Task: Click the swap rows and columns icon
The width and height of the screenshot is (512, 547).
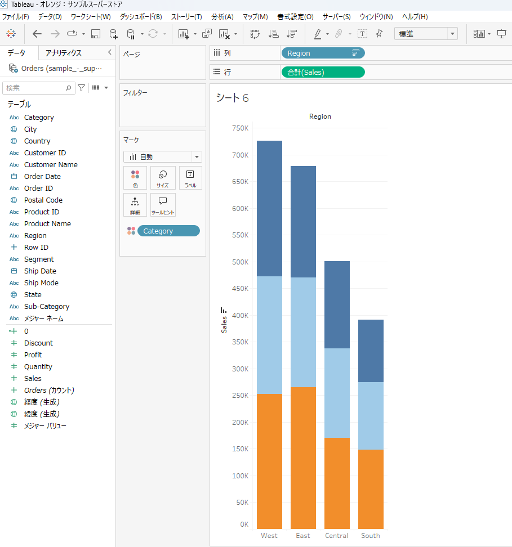Action: (255, 34)
